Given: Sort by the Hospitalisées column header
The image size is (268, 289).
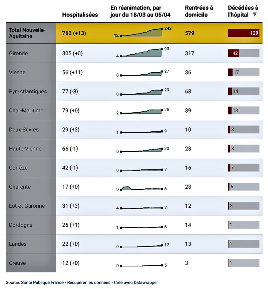Looking at the screenshot, I should [x=80, y=15].
